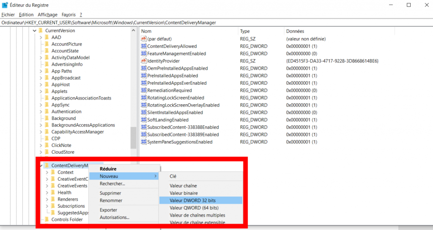Choose Valeur DWORD 32 bits option

coord(192,200)
